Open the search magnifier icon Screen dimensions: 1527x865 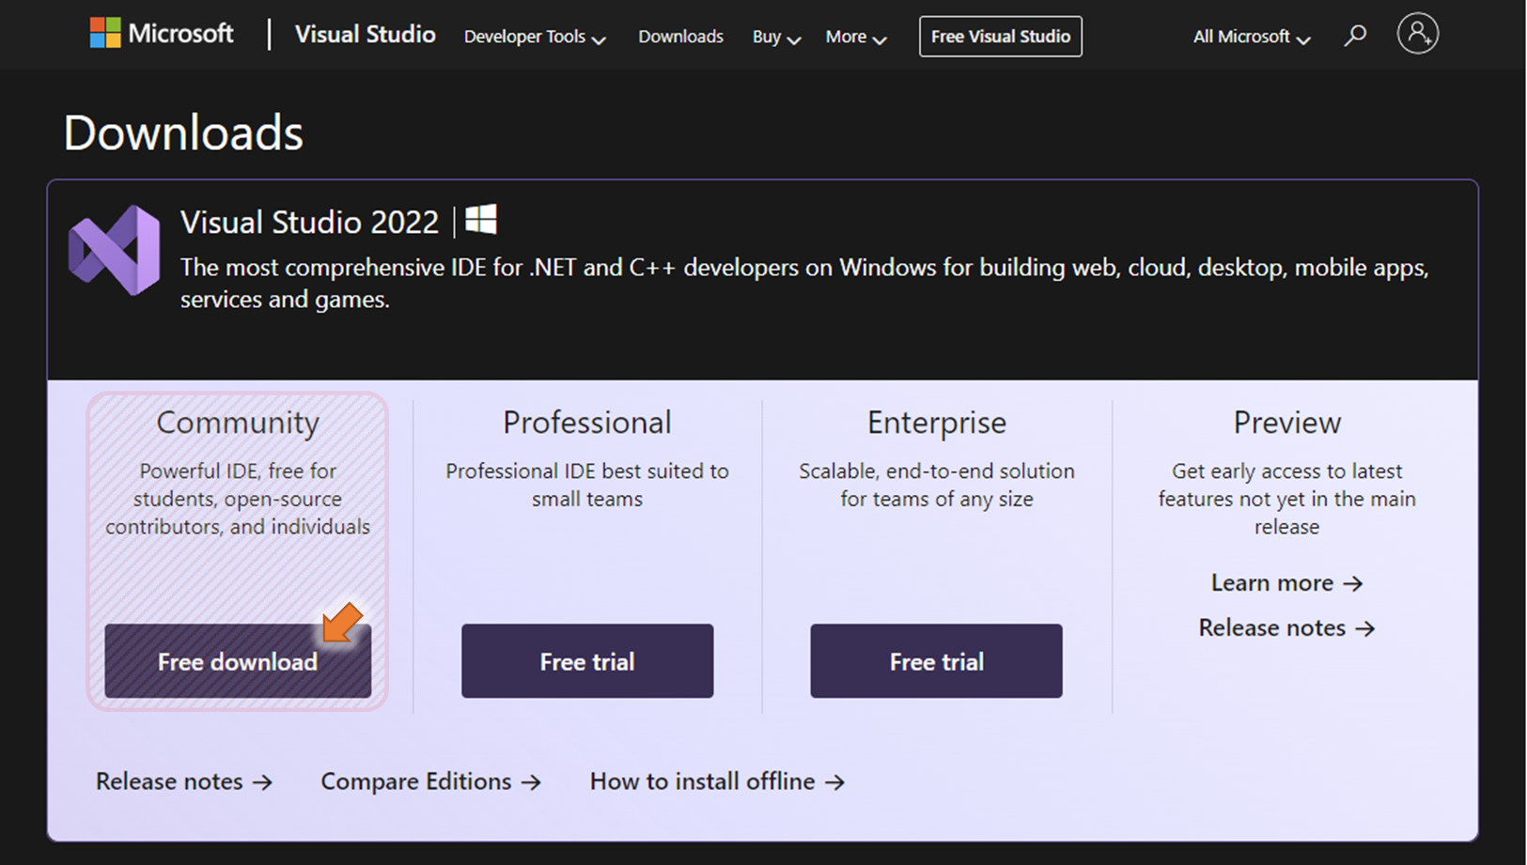pos(1354,36)
